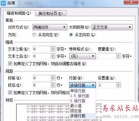Decrease 段前 spacing with down arrow
Viewport: 139px width, 121px height.
pos(53,79)
